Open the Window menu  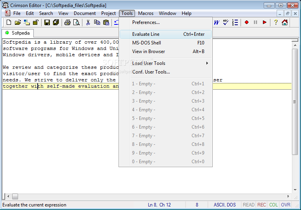click(x=168, y=13)
